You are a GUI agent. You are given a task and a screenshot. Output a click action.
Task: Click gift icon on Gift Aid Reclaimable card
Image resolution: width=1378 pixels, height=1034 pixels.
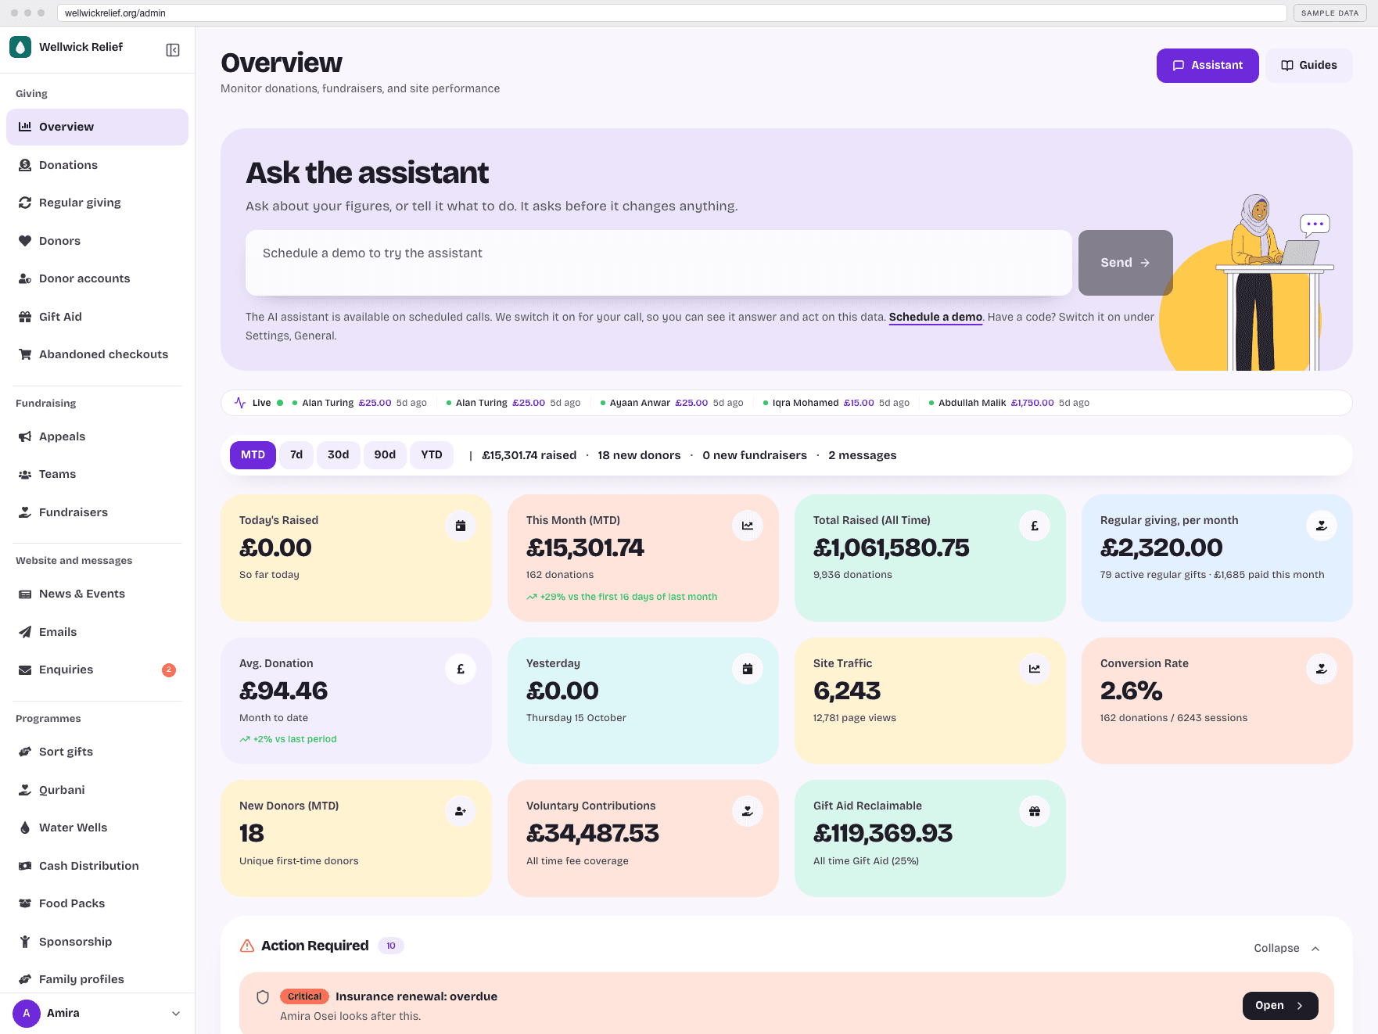point(1035,811)
